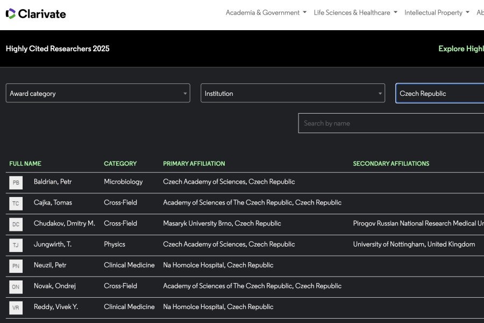Viewport: 484px width, 323px height.
Task: Open the Academia & Government menu
Action: 266,12
